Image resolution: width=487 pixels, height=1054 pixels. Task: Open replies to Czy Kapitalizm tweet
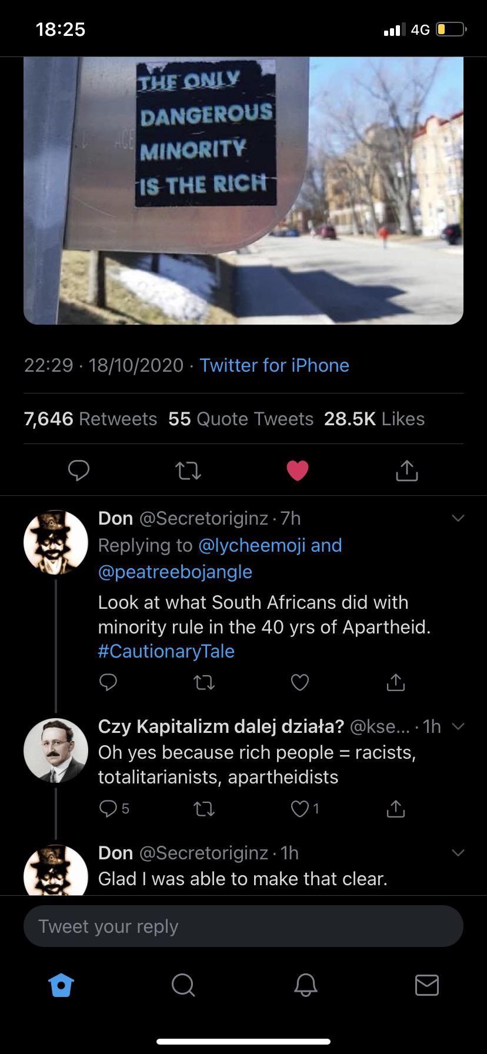click(x=108, y=809)
